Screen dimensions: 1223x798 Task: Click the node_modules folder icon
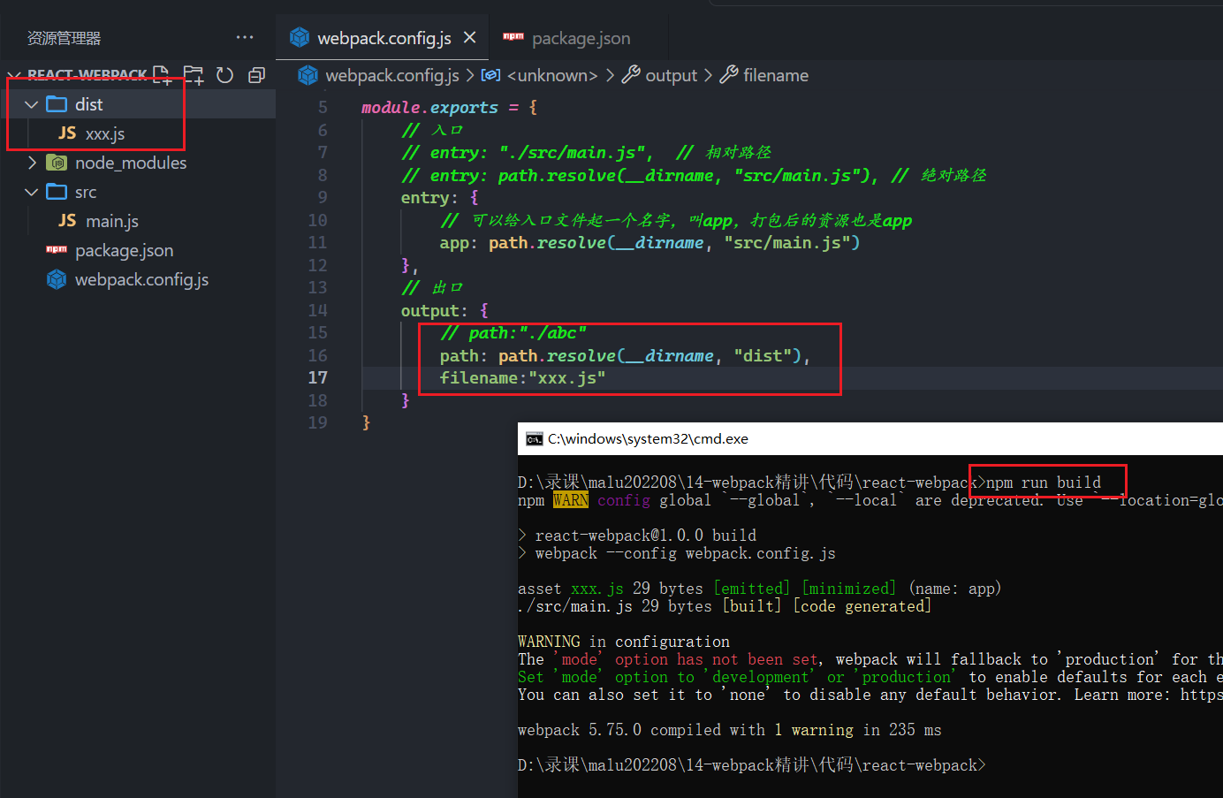57,163
